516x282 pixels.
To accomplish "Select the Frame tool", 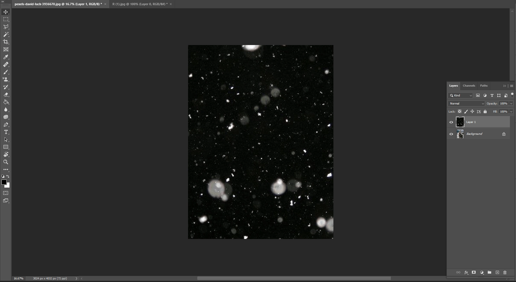I will coord(6,49).
